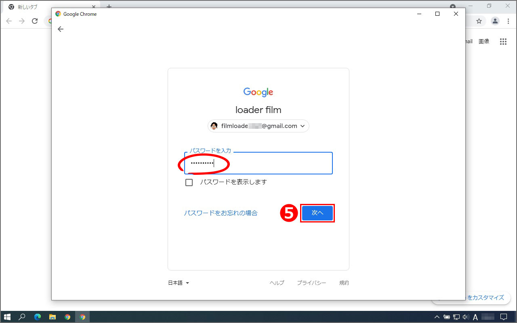The width and height of the screenshot is (517, 323).
Task: Select the 新しいタブ tab
Action: point(50,7)
